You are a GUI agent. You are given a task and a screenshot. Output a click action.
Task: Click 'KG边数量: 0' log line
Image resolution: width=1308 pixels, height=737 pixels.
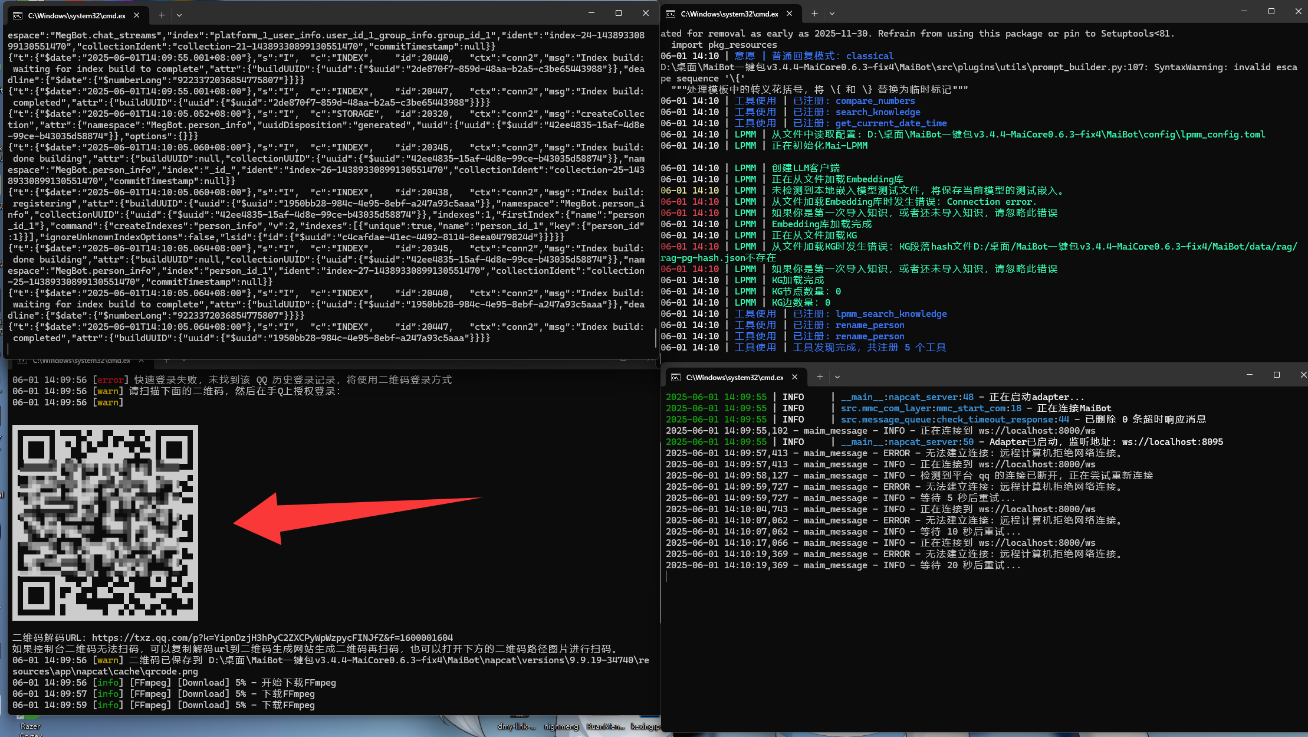[x=745, y=303]
